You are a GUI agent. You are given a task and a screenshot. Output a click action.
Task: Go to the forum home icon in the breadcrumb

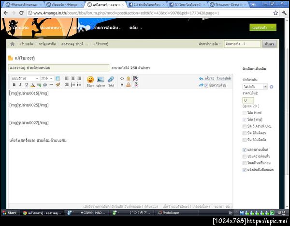pos(13,44)
